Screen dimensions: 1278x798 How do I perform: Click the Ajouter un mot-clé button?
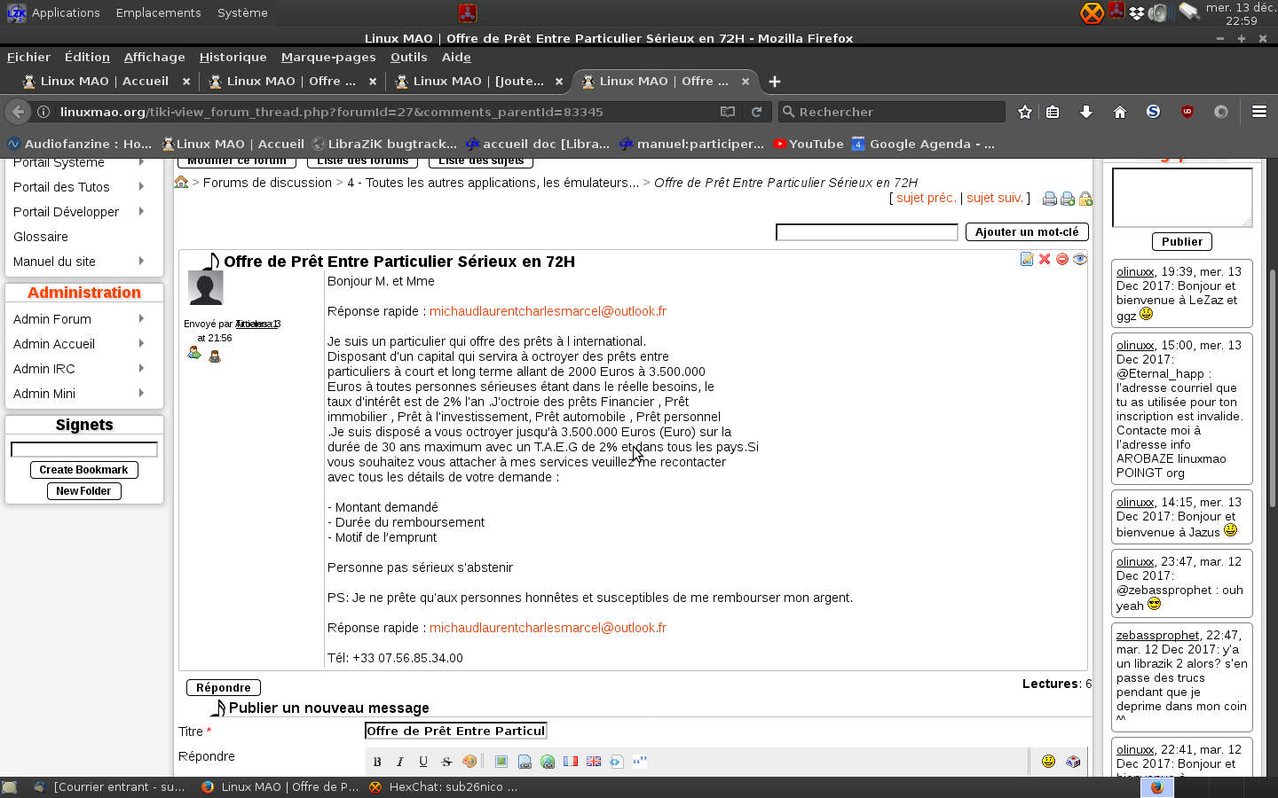(1027, 231)
